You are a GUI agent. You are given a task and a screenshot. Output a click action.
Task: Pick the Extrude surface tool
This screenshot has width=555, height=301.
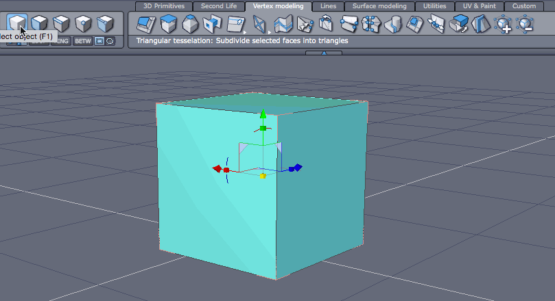click(146, 24)
